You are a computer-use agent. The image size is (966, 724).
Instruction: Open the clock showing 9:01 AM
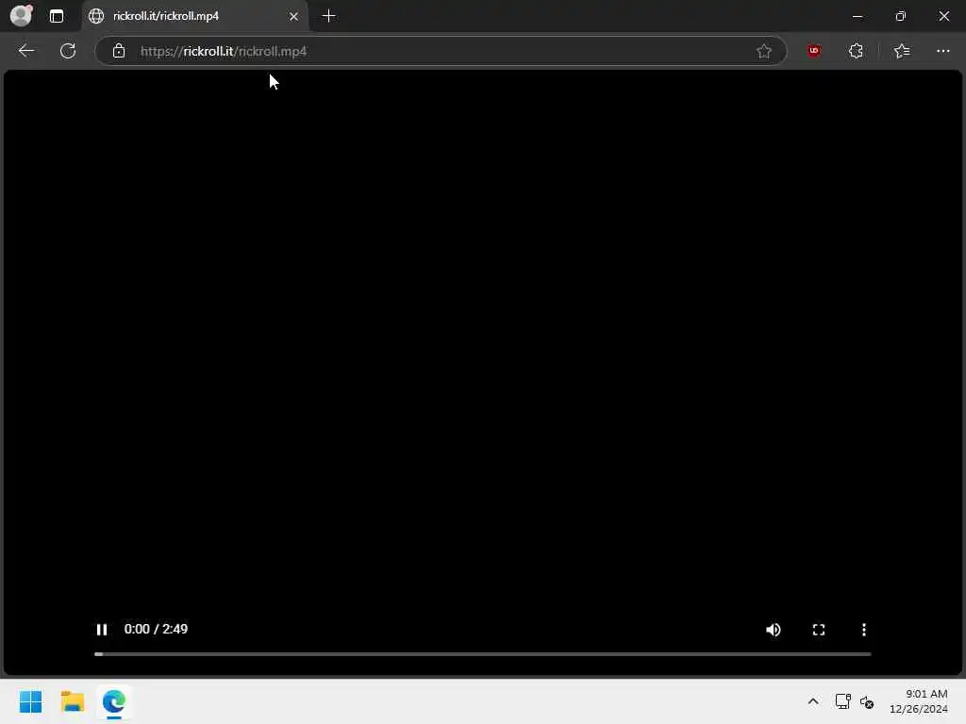[x=919, y=701]
